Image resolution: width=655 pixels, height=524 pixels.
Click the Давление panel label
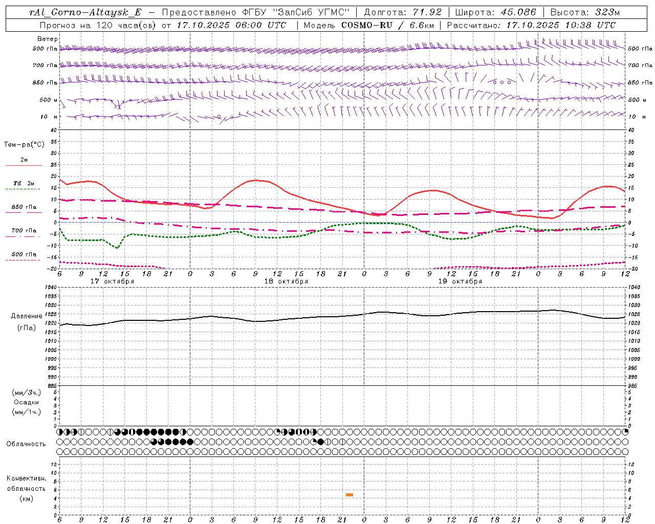pos(27,316)
